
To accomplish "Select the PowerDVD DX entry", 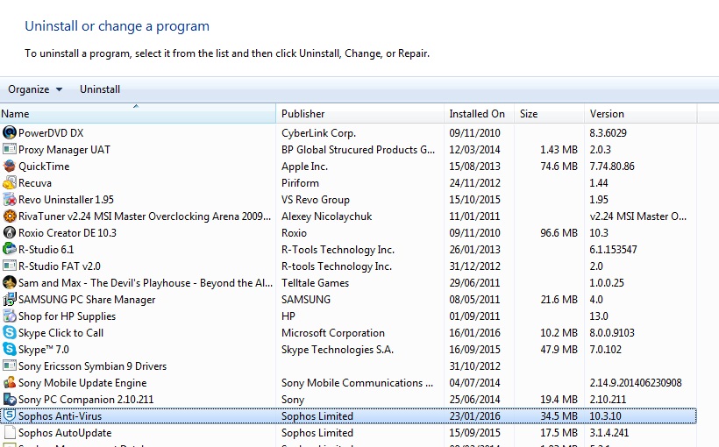I will click(x=51, y=133).
